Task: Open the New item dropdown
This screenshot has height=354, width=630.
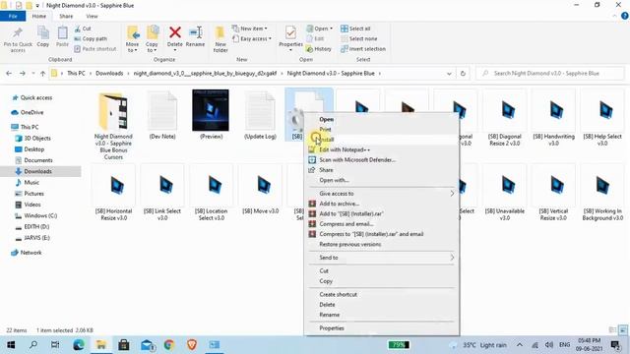Action: (250, 29)
